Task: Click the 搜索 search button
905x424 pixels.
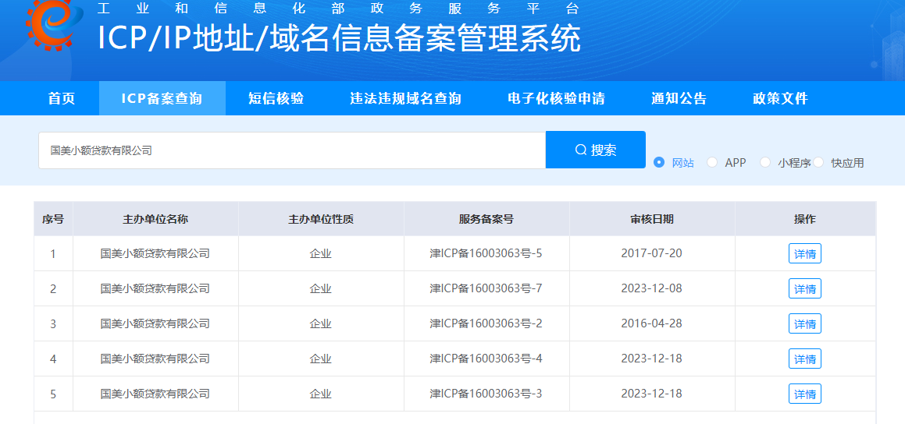Action: tap(596, 150)
